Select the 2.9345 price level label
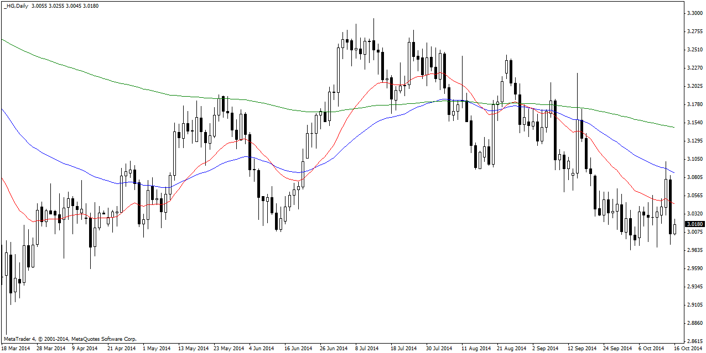 tap(694, 287)
